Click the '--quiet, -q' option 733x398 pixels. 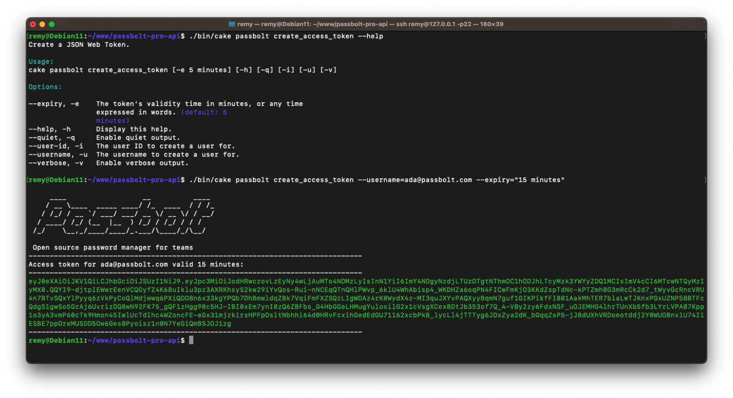click(52, 138)
